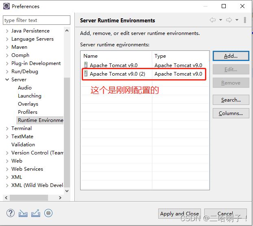Expand the Java Persistence node
The height and width of the screenshot is (226, 253).
coord(7,31)
